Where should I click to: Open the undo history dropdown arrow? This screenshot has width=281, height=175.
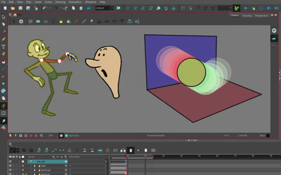pyautogui.click(x=50, y=8)
